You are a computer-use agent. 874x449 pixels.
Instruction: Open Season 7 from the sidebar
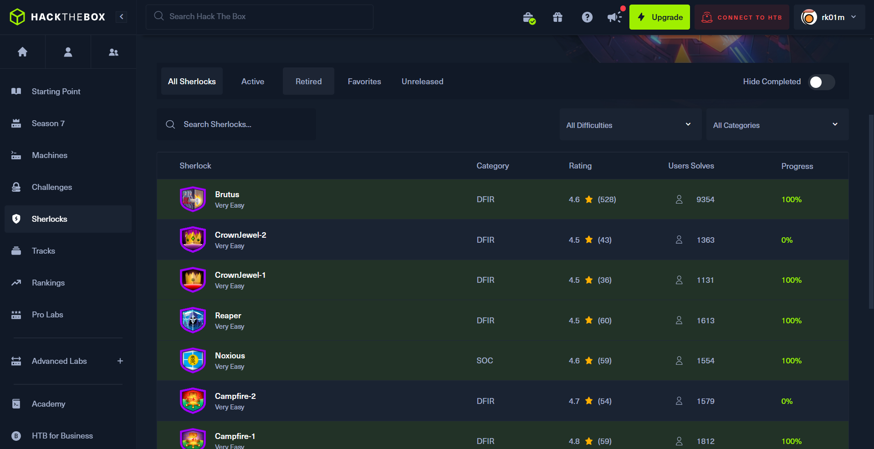click(68, 123)
